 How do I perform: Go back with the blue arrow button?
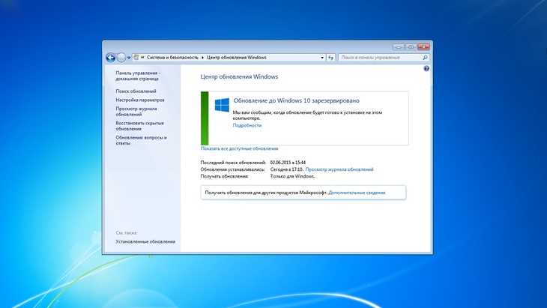[111, 58]
